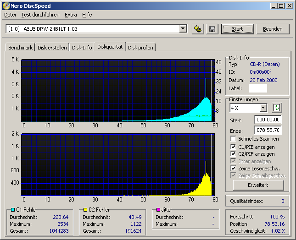Click the Position value 78:53.16
The height and width of the screenshot is (240, 296).
(274, 224)
